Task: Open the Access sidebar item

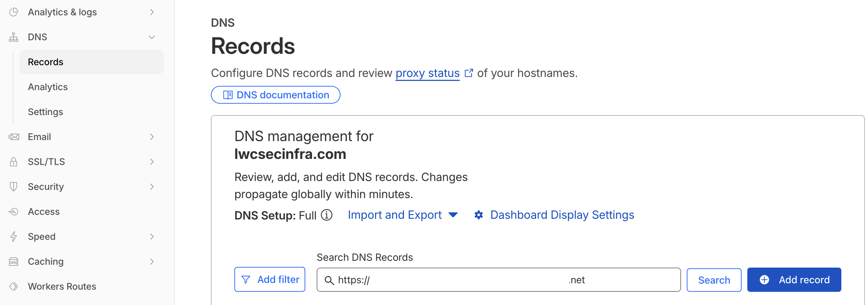Action: pos(44,212)
